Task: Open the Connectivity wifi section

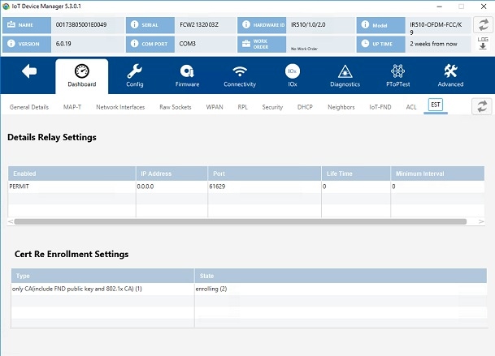Action: pos(240,75)
